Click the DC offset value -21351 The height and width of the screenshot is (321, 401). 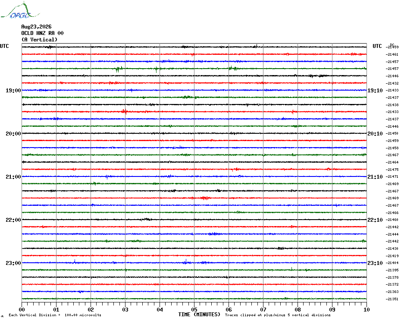pyautogui.click(x=392, y=299)
